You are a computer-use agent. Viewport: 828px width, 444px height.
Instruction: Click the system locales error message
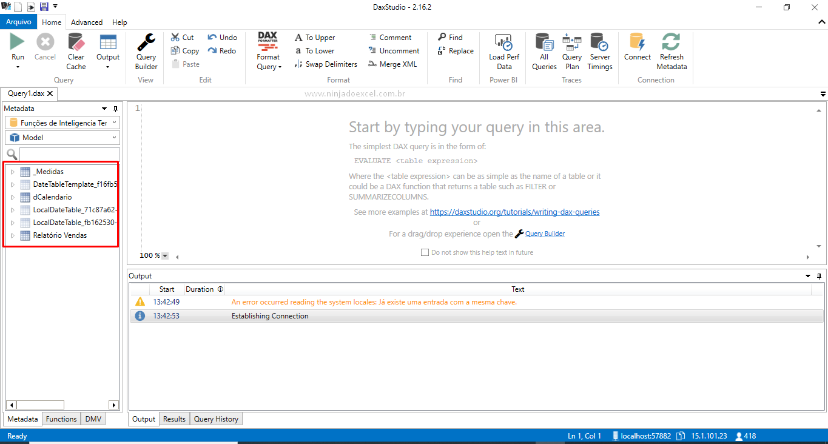pos(374,302)
